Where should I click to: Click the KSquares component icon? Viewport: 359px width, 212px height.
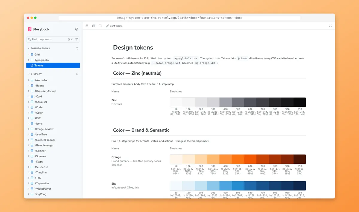pos(32,156)
